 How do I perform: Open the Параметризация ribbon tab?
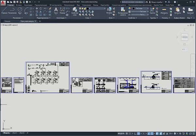pos(41,5)
